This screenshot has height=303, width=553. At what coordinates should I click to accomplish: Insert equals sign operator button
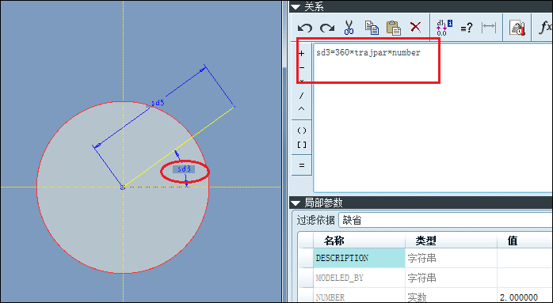tap(302, 165)
